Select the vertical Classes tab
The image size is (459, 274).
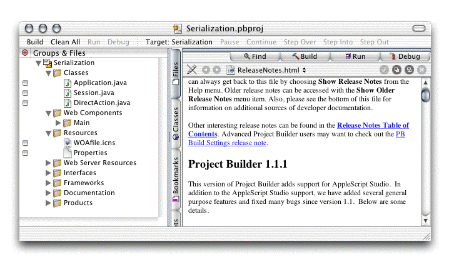175,123
